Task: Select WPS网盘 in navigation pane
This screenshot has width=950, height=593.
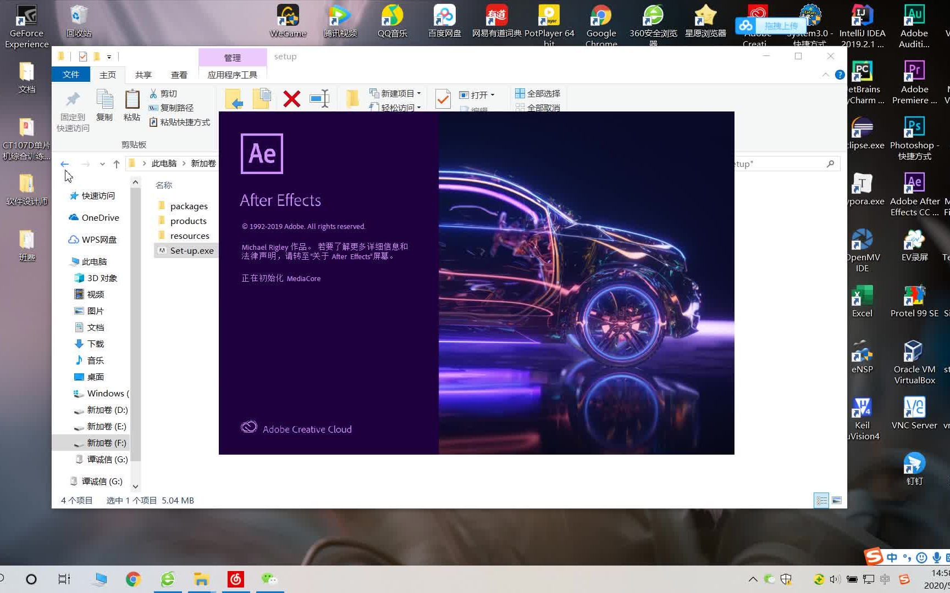Action: [x=93, y=239]
